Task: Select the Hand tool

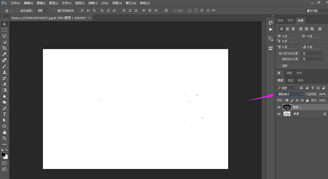Action: click(4, 132)
